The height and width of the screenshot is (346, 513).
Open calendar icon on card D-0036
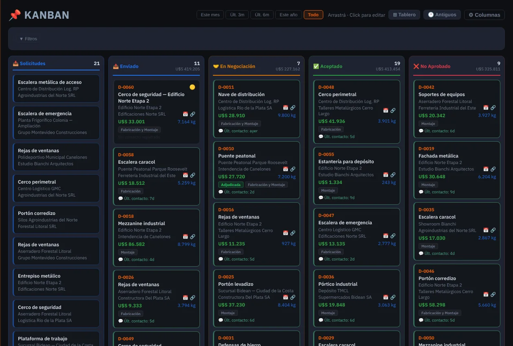point(386,297)
